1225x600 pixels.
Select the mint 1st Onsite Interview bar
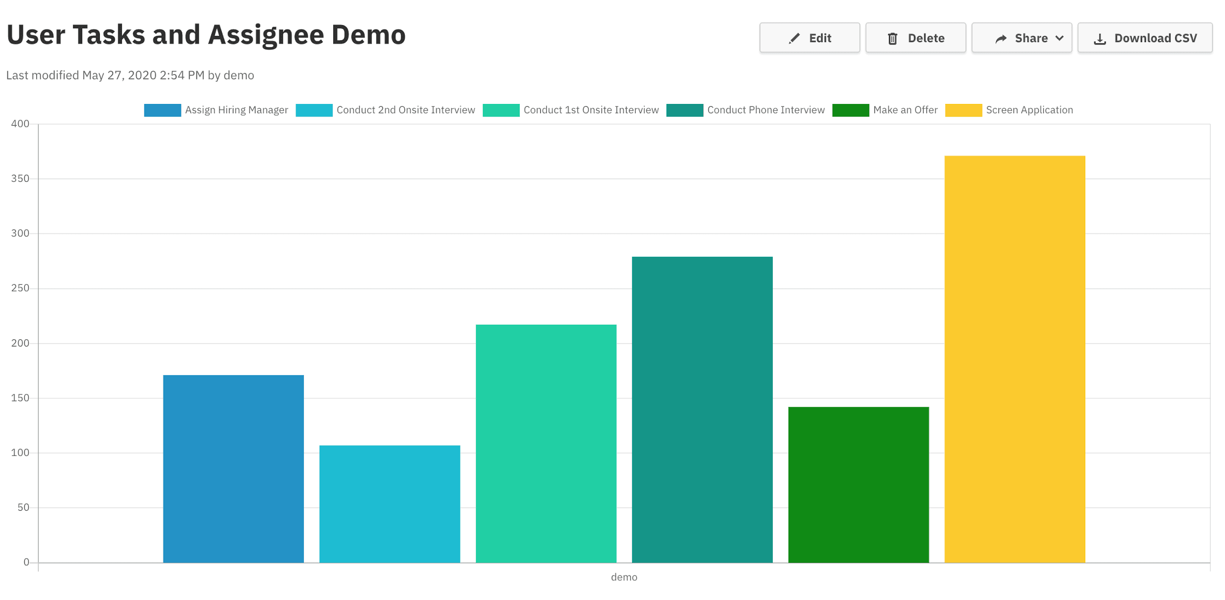(546, 444)
